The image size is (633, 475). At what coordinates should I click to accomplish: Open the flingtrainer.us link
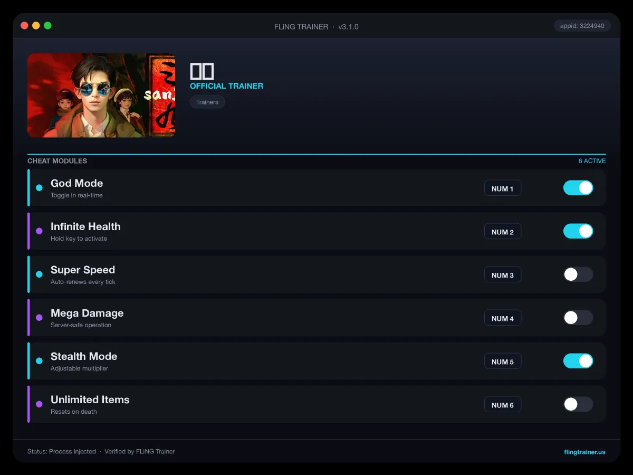pos(584,452)
